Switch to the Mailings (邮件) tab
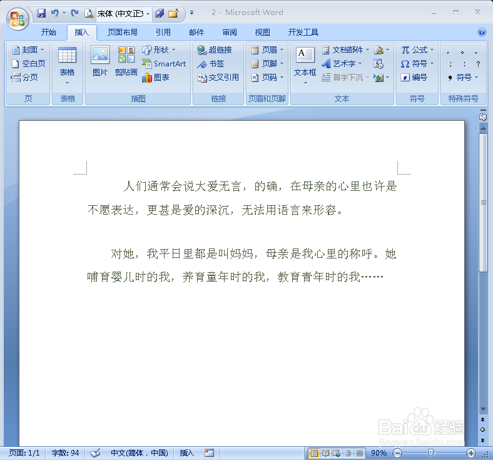493x460 pixels. point(196,32)
